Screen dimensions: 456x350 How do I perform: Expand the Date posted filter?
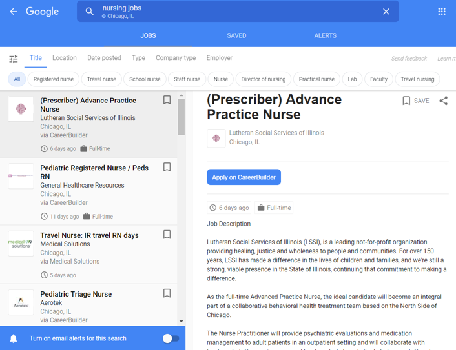pos(104,58)
